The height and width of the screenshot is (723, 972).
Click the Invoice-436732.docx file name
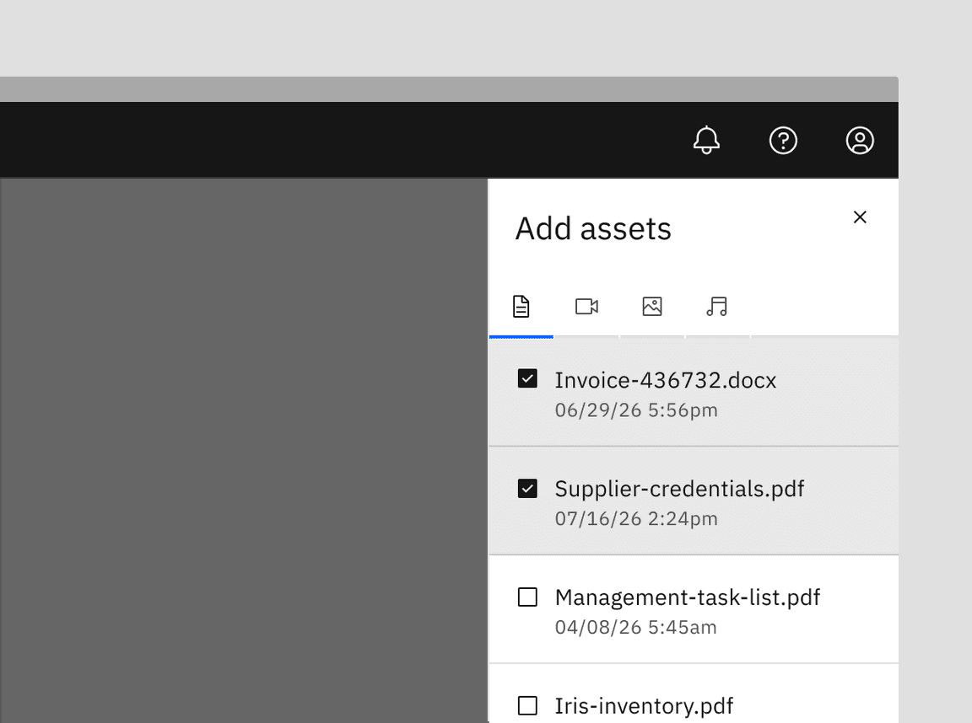point(665,380)
